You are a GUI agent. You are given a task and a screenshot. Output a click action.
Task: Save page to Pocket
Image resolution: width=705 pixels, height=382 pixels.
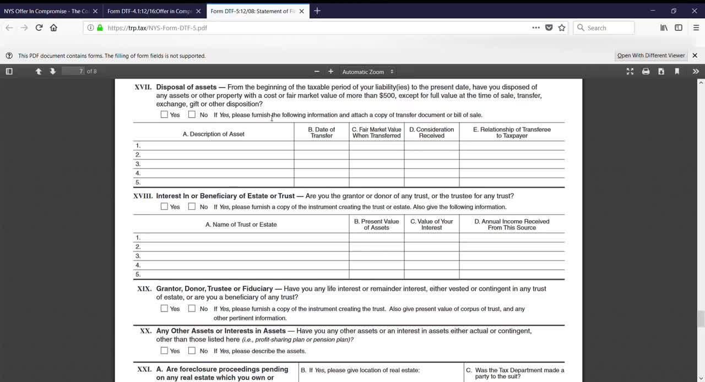coord(549,28)
